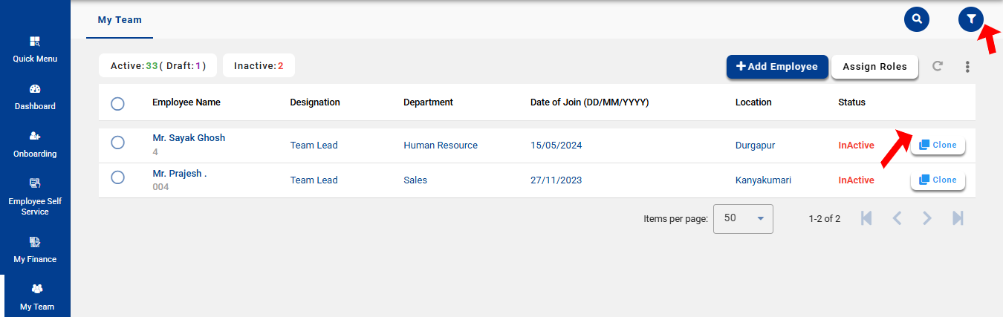Click the Add Employee button
This screenshot has height=317, width=1003.
[x=776, y=66]
